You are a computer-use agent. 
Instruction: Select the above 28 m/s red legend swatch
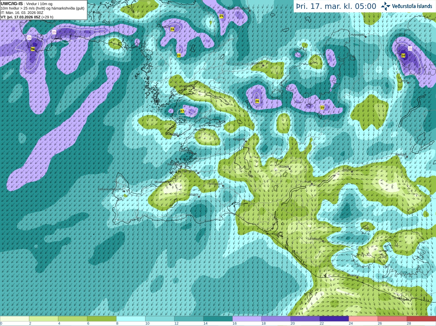tap(421, 319)
